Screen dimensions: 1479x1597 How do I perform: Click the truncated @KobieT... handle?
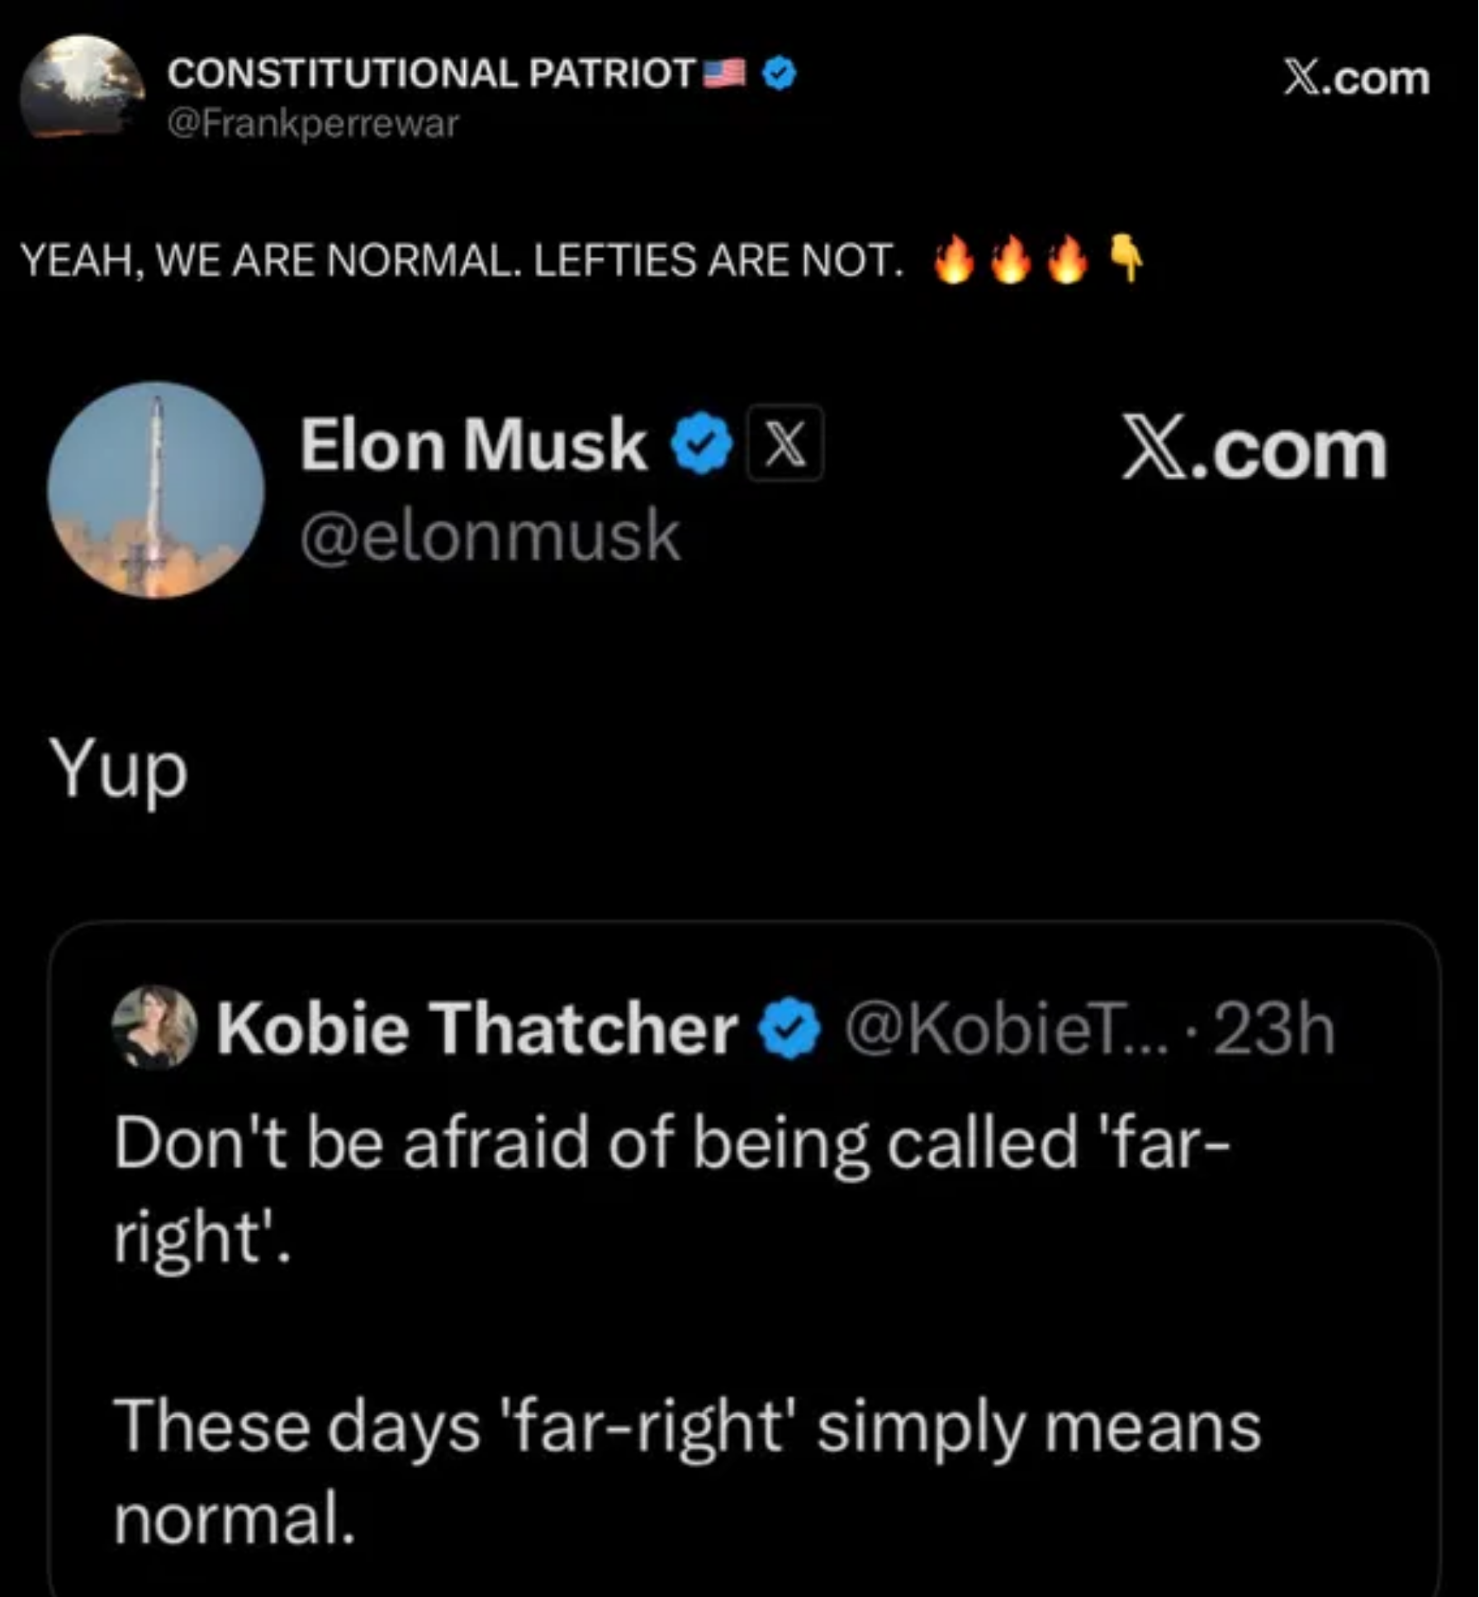click(x=1006, y=1029)
